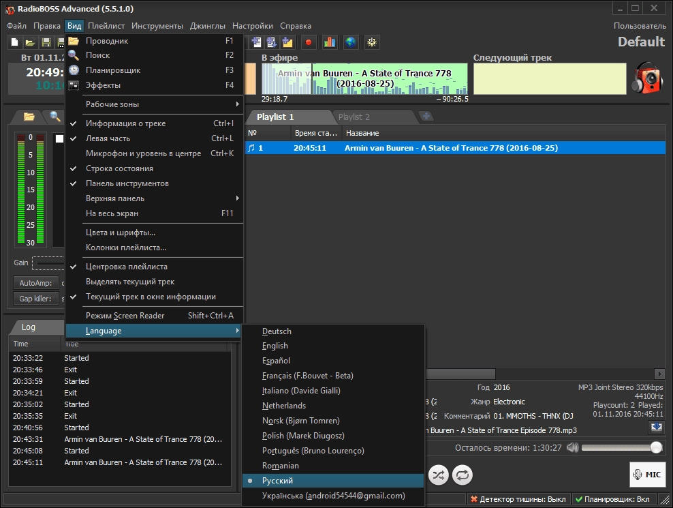
Task: Open Проводник from the Вид menu
Action: point(155,41)
